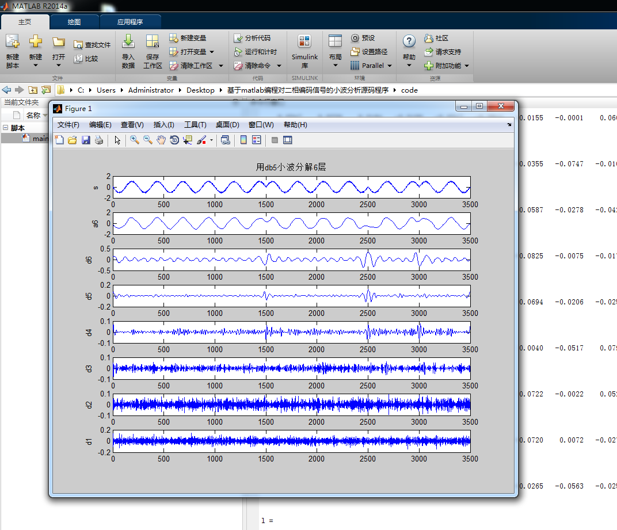
Task: Click the forward arrow in address toolbar
Action: point(20,90)
